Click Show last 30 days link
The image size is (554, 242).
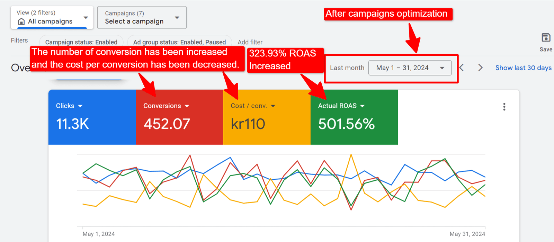pos(523,68)
